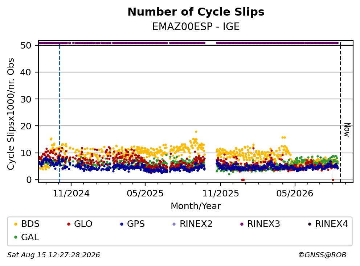Click the purple RINEX3 legend marker
Screen dimensions: 360x266
[242, 224]
